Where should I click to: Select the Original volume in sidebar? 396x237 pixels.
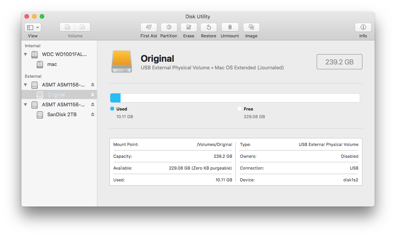(x=59, y=94)
